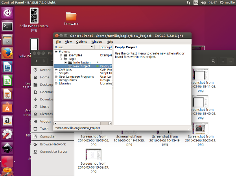
Task: Open Ubuntu Software Center dock icon
Action: point(7,107)
